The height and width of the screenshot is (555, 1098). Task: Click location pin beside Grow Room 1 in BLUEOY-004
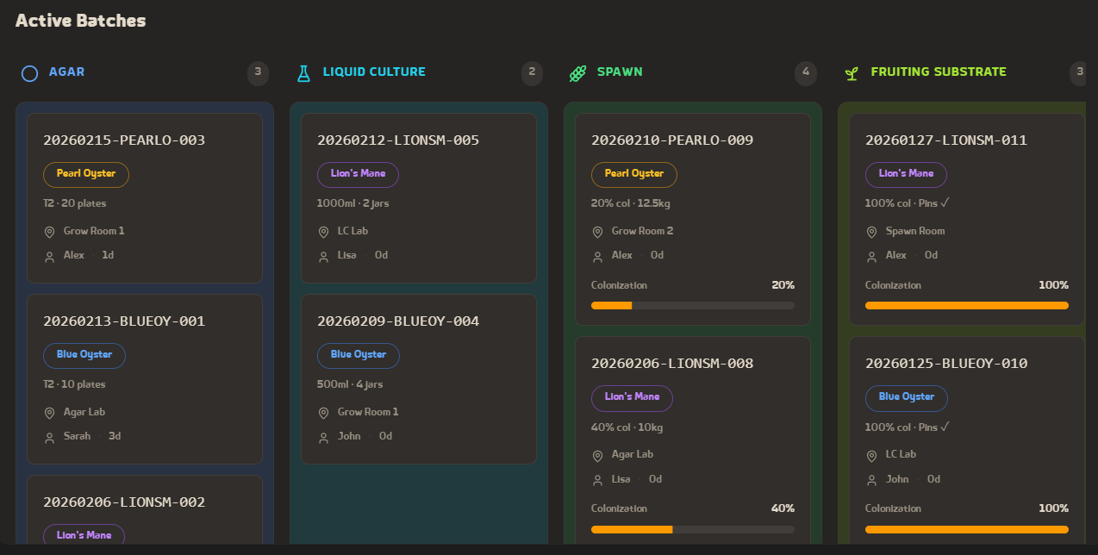point(323,413)
